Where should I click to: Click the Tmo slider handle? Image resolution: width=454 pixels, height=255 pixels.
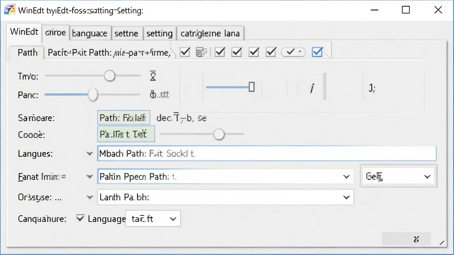pos(110,76)
